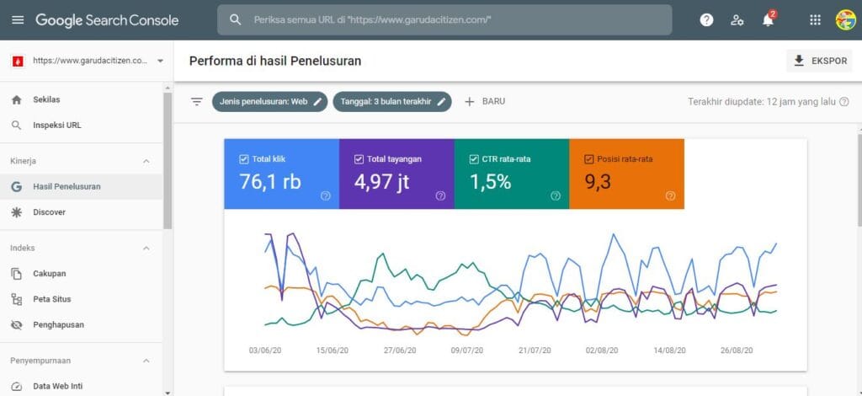The image size is (862, 396).
Task: Click the green 1,5% CTR value
Action: point(491,181)
